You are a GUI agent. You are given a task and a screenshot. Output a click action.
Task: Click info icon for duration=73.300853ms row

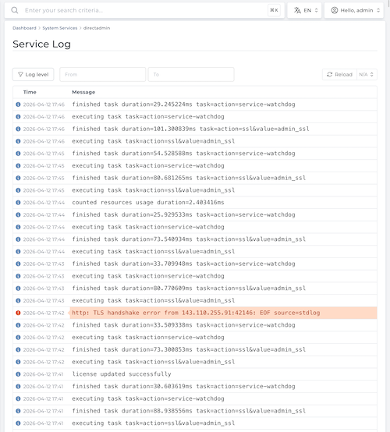pos(18,349)
